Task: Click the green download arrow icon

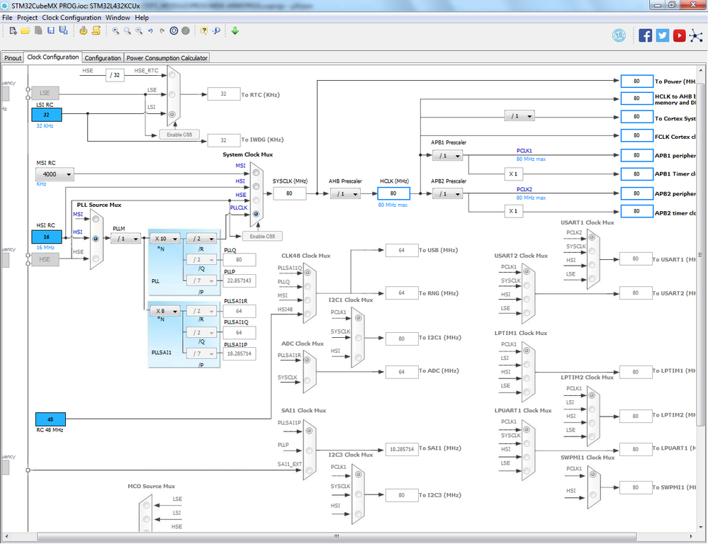Action: pyautogui.click(x=235, y=30)
